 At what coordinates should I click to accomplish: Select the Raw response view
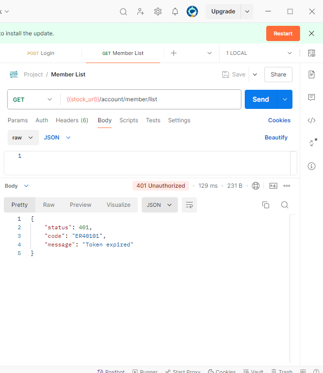[49, 205]
